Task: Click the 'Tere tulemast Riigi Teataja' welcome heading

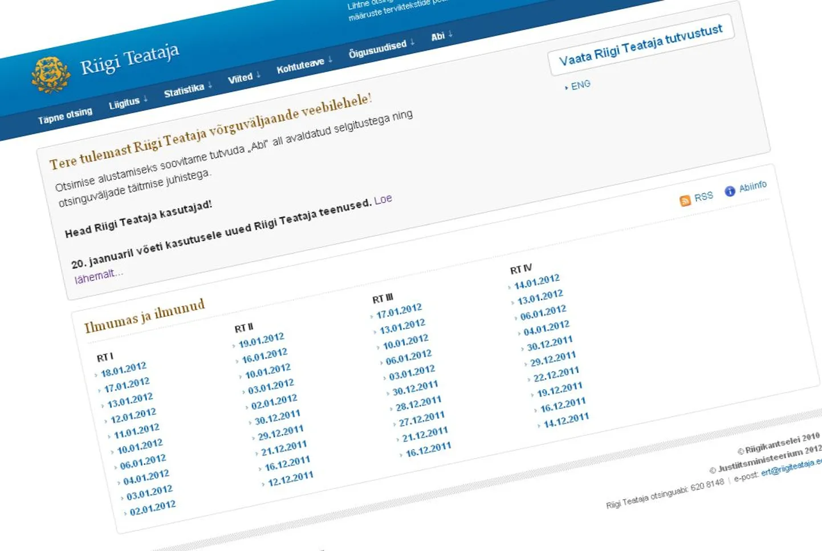Action: [210, 131]
